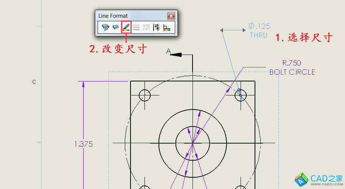345x189 pixels.
Task: Toggle the Hide/Show Edges tool
Action: coord(157,27)
